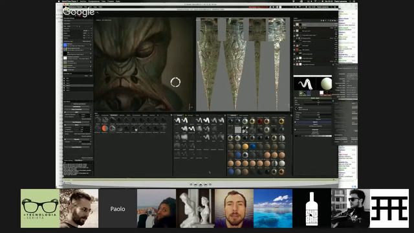Image resolution: width=414 pixels, height=233 pixels.
Task: Select the red material sphere in shelf
Action: point(260,121)
